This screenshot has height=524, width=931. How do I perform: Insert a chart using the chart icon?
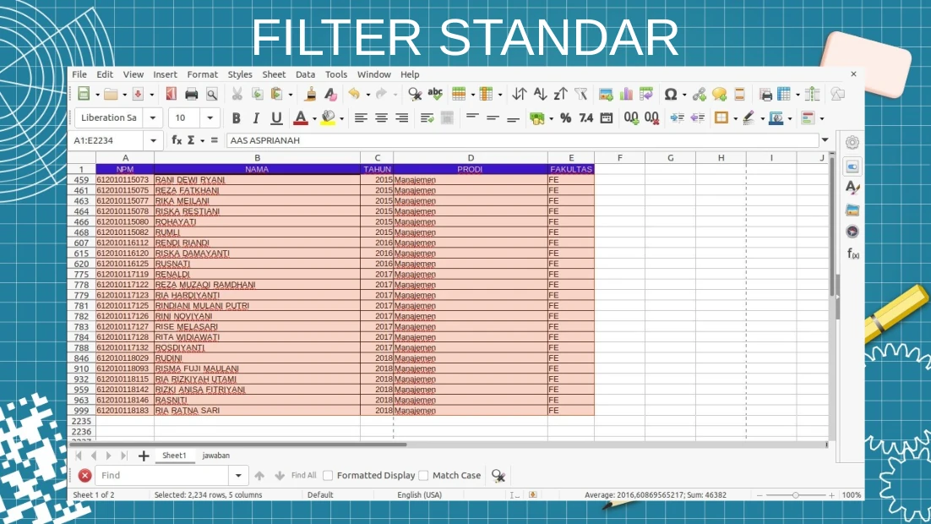(x=626, y=95)
